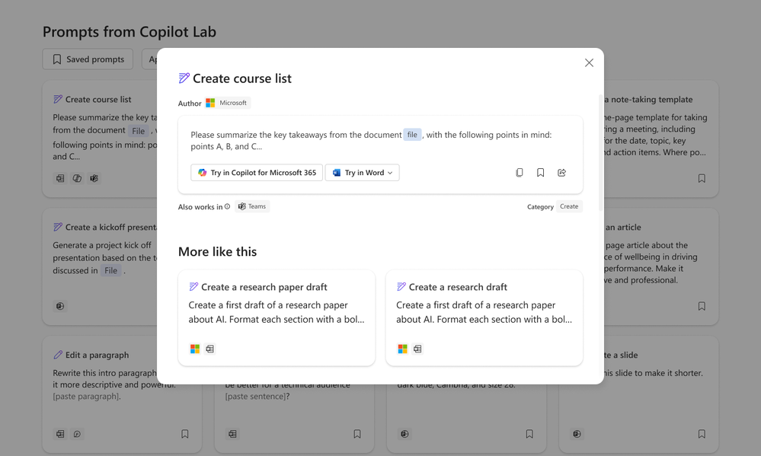Bookmark the prompt in the dialog
Image resolution: width=761 pixels, height=456 pixels.
point(540,173)
